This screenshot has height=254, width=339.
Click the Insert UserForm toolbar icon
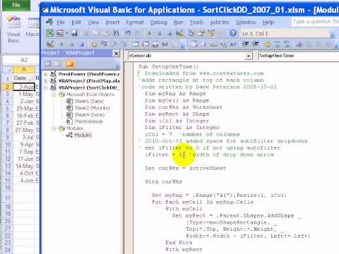point(59,33)
